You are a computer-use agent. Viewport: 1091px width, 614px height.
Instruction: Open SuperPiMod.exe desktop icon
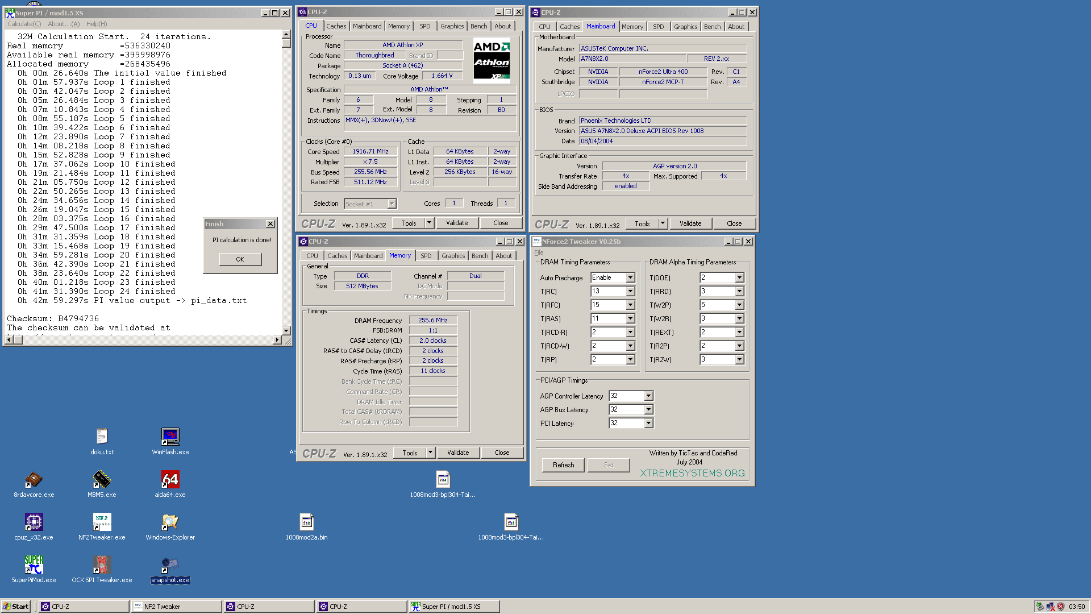pos(34,570)
